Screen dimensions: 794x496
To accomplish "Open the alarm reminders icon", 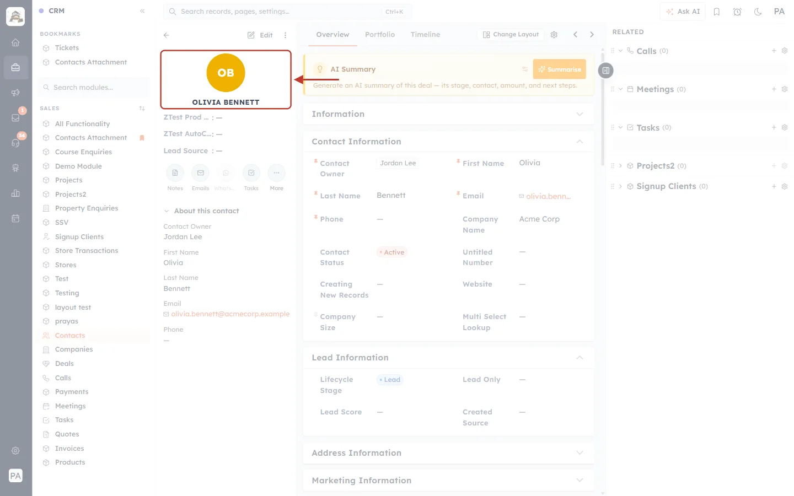I will (x=737, y=12).
